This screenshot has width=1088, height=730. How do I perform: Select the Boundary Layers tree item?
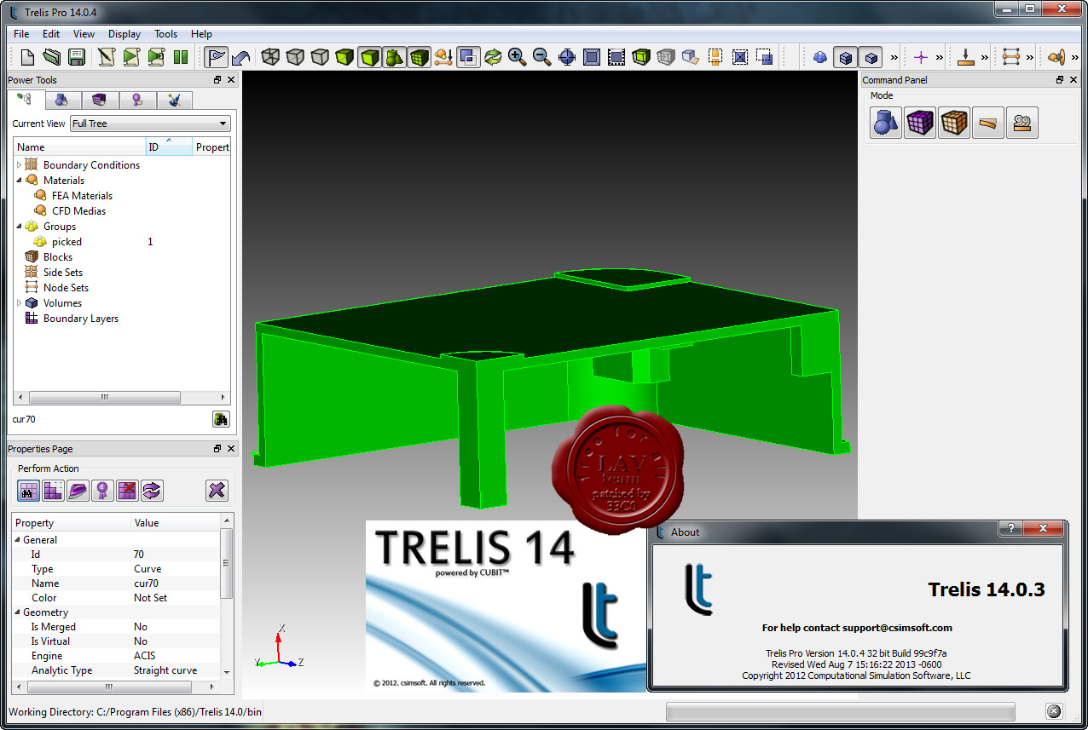(81, 318)
